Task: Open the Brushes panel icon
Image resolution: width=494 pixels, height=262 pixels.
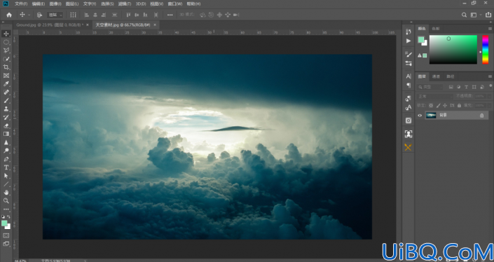Action: [x=409, y=54]
